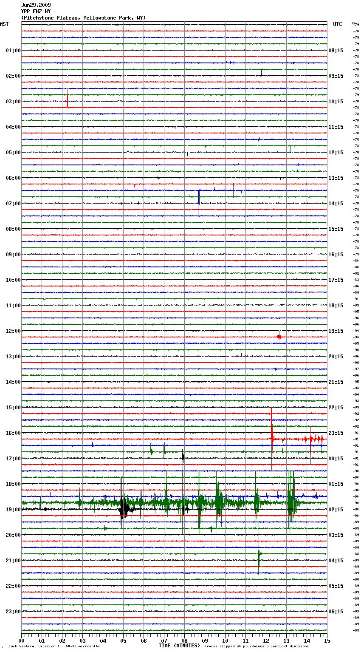Click the 00:15 UTC time label

[336, 459]
